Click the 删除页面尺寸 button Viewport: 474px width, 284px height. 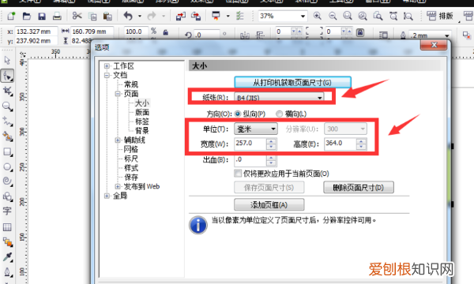click(359, 188)
